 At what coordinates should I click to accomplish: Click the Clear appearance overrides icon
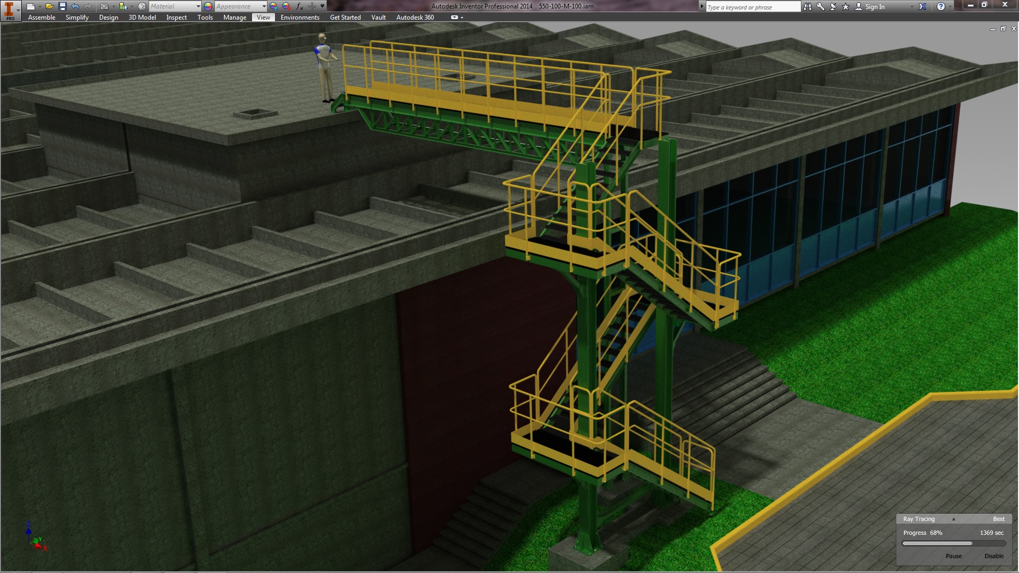(287, 6)
